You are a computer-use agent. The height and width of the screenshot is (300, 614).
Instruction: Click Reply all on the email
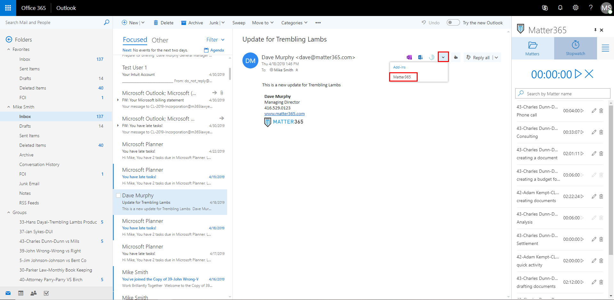click(478, 58)
